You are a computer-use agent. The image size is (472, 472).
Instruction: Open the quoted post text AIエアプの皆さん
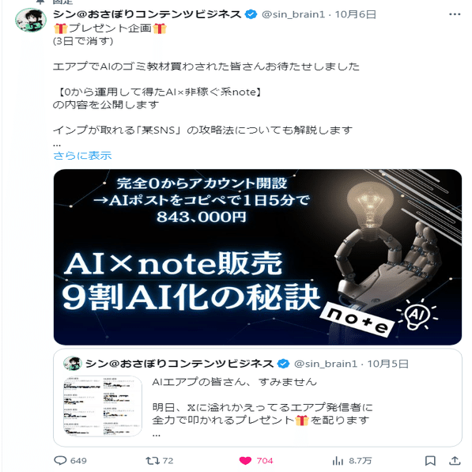tap(235, 382)
